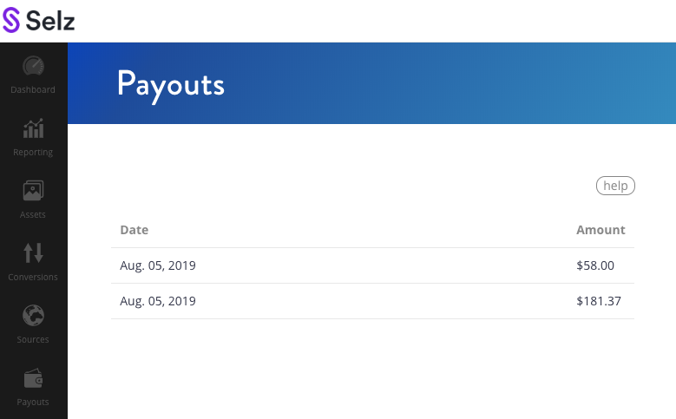Select the Reporting sidebar label
Screen dimensions: 676x419
click(33, 152)
